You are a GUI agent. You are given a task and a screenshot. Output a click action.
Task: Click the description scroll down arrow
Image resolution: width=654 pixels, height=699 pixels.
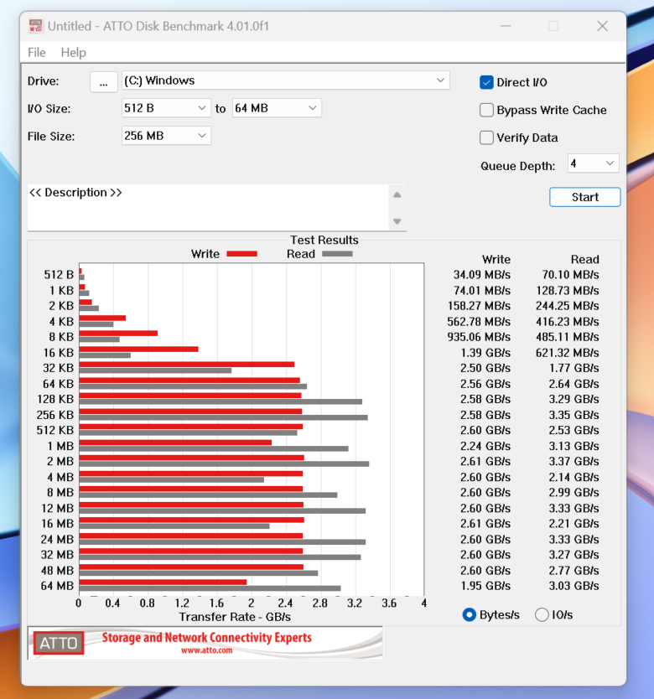point(397,221)
